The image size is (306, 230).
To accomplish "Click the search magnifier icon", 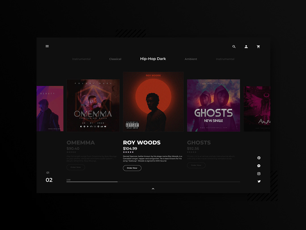I will point(234,47).
